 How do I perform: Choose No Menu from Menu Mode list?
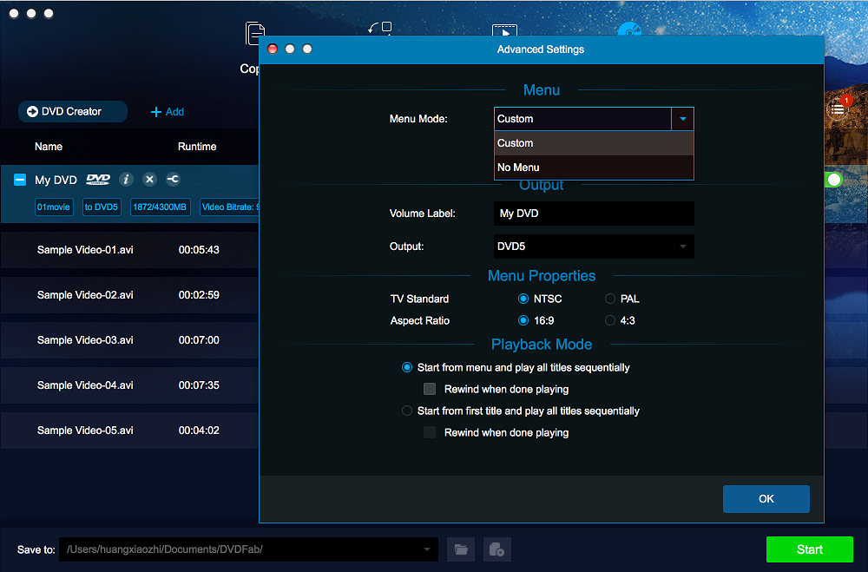594,168
